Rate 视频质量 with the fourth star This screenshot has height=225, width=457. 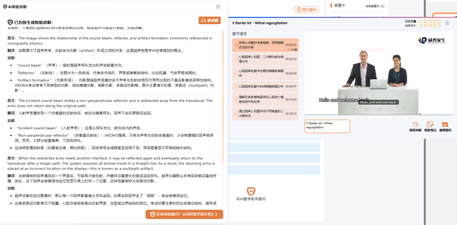click(x=434, y=21)
